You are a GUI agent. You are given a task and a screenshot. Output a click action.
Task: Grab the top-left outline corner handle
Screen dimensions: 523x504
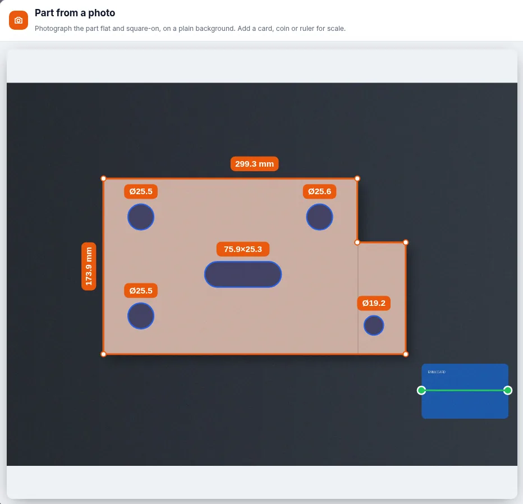103,178
